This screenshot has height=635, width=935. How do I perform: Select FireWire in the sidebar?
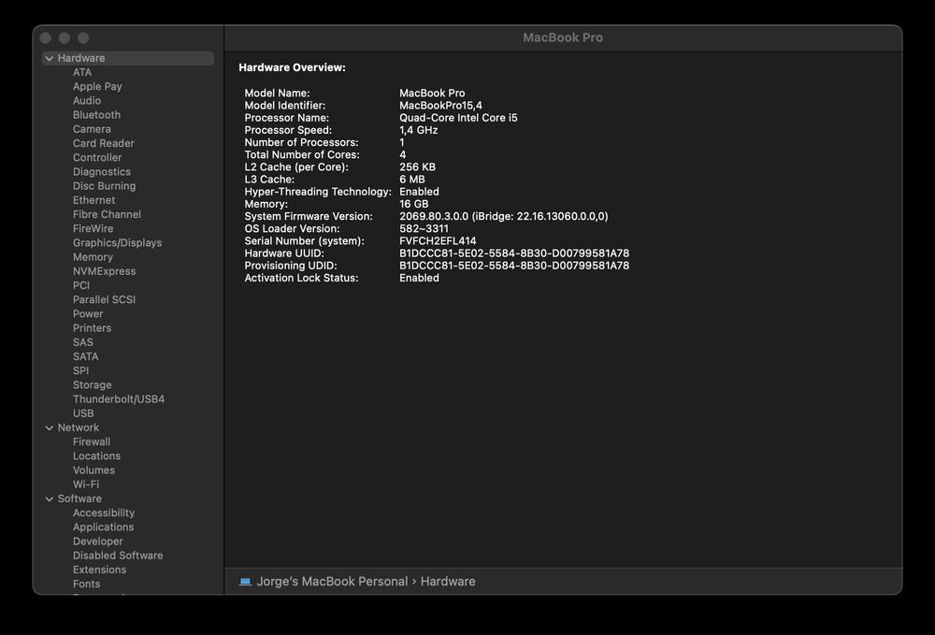[x=93, y=229]
